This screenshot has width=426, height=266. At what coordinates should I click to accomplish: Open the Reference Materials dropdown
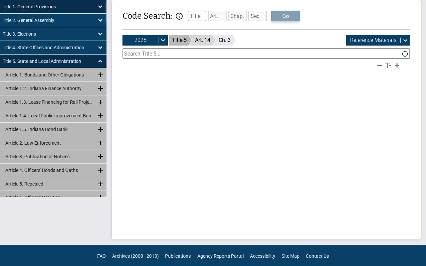tap(405, 40)
